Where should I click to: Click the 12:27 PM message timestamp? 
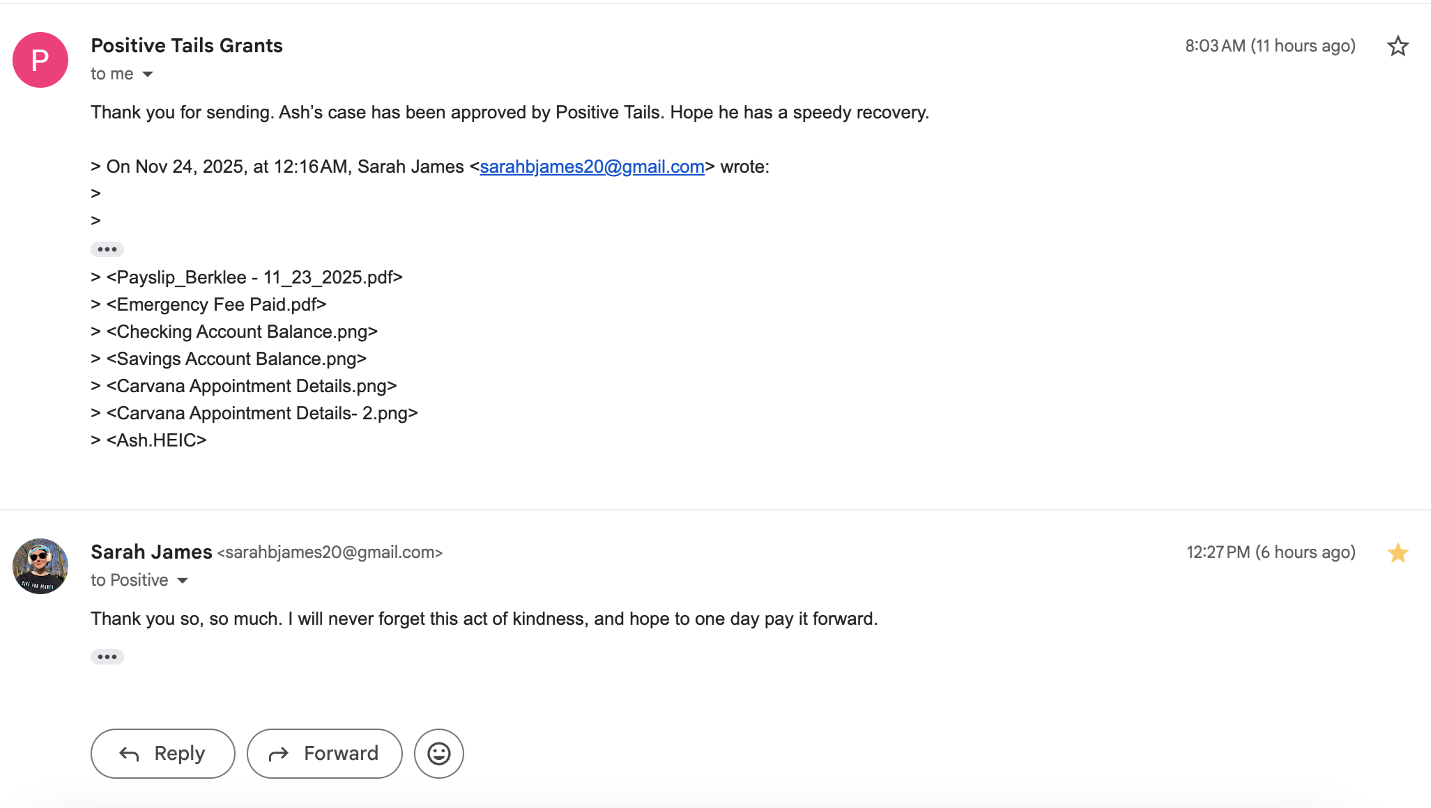[1271, 552]
